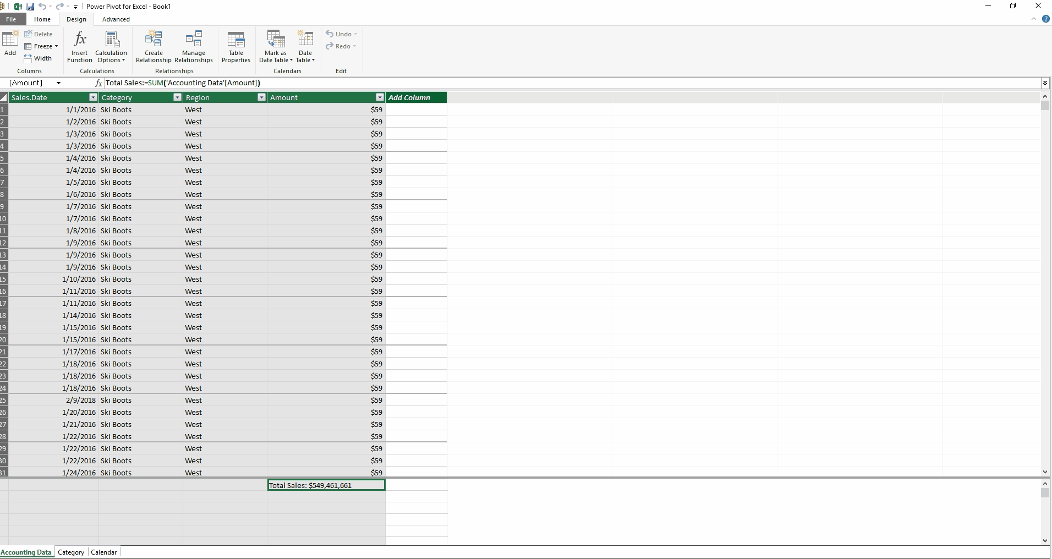Click the Save icon in title bar
The image size is (1052, 559).
click(30, 7)
